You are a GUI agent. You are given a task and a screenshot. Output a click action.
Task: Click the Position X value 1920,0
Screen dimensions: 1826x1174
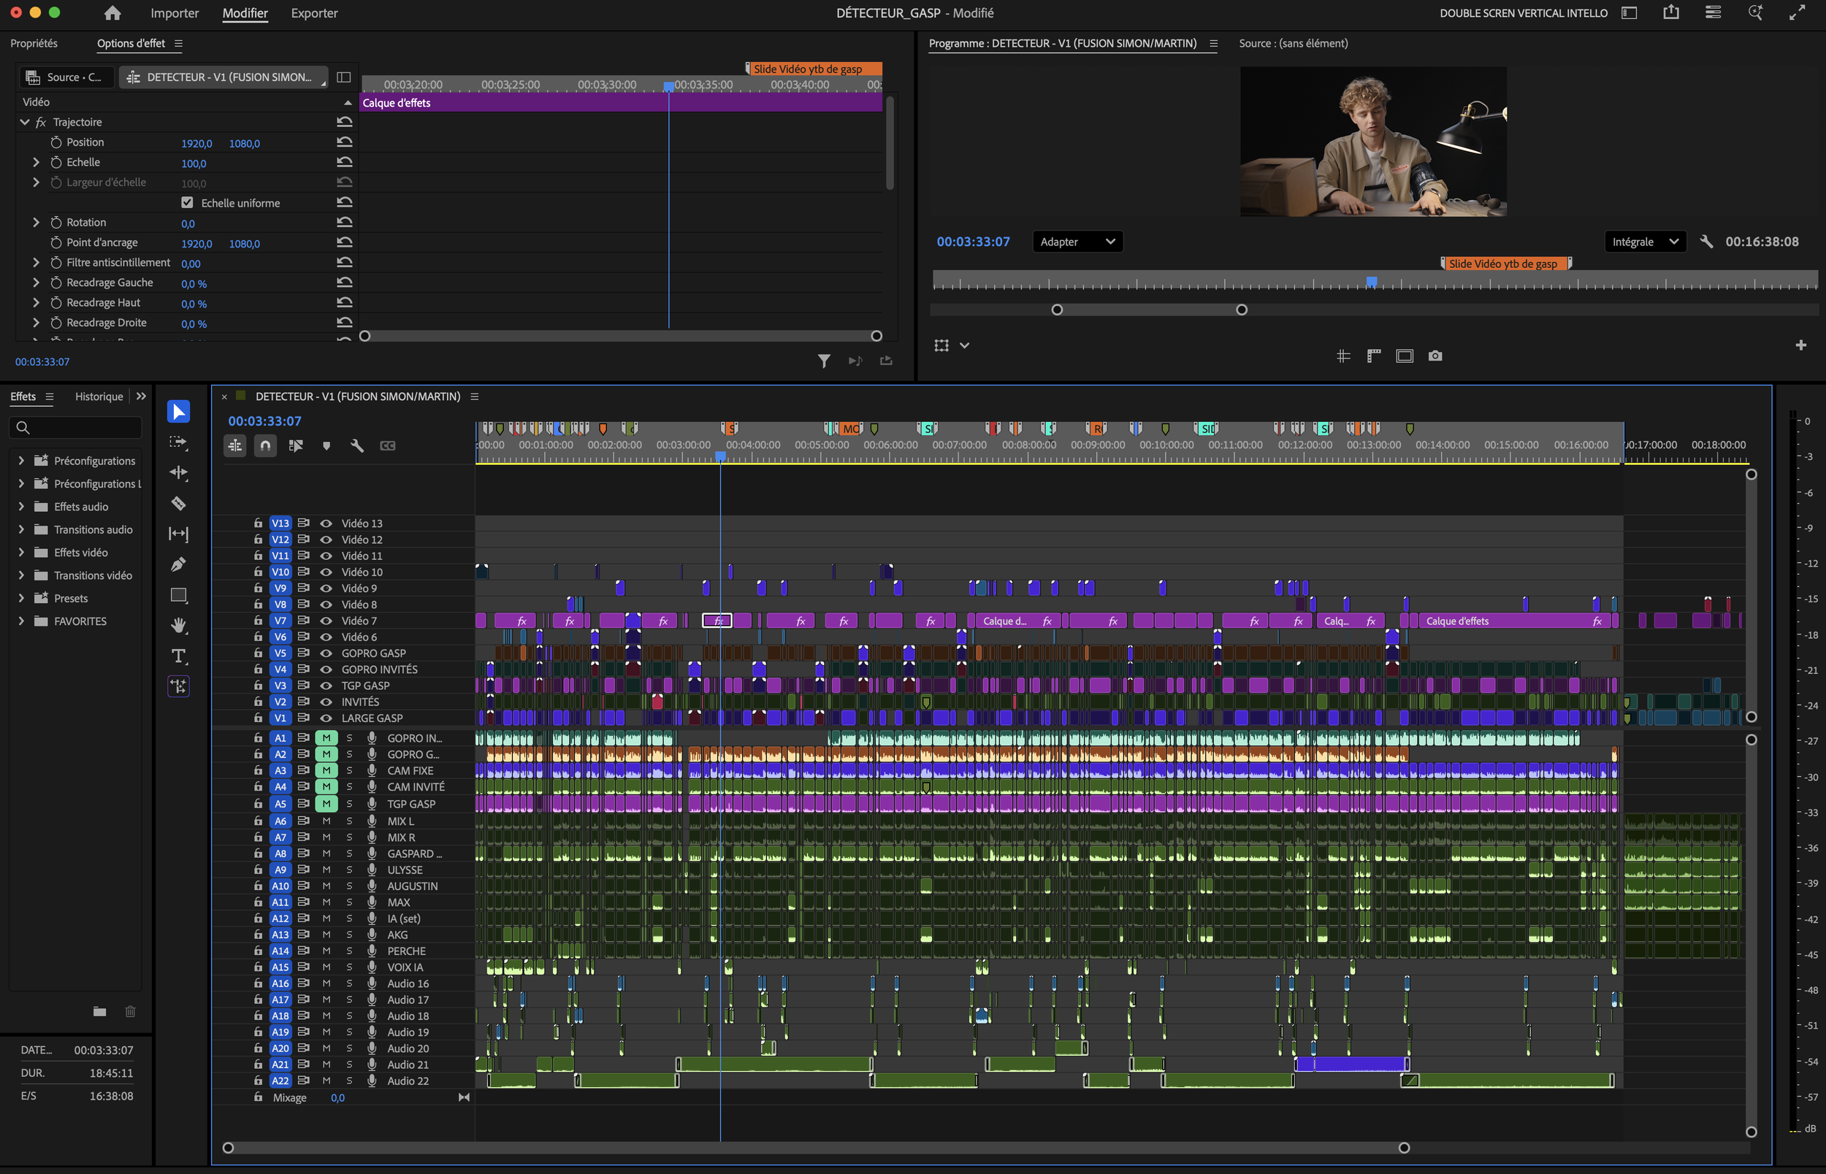click(x=196, y=143)
